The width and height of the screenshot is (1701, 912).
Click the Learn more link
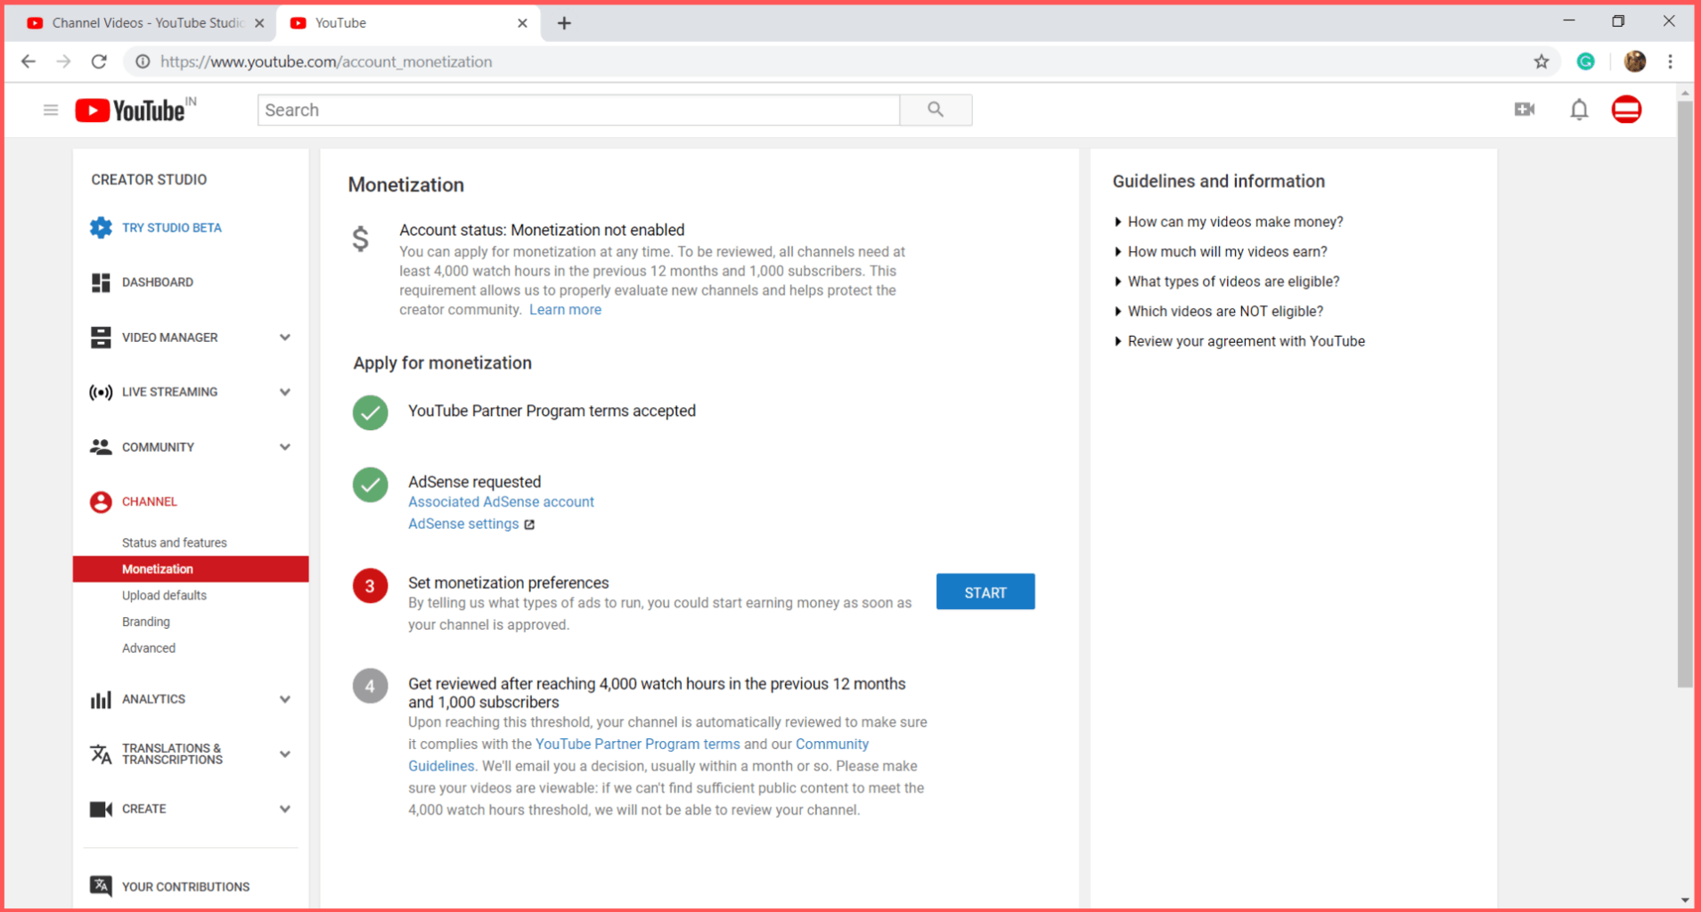coord(565,310)
